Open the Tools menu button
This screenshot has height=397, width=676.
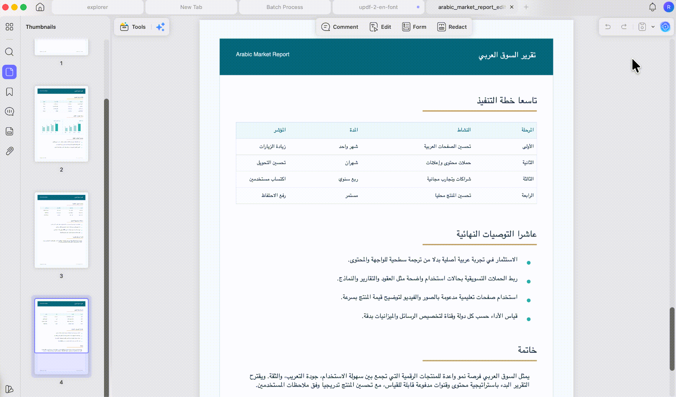point(133,27)
